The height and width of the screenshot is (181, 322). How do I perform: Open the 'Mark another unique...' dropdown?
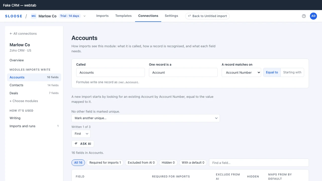pos(146,118)
